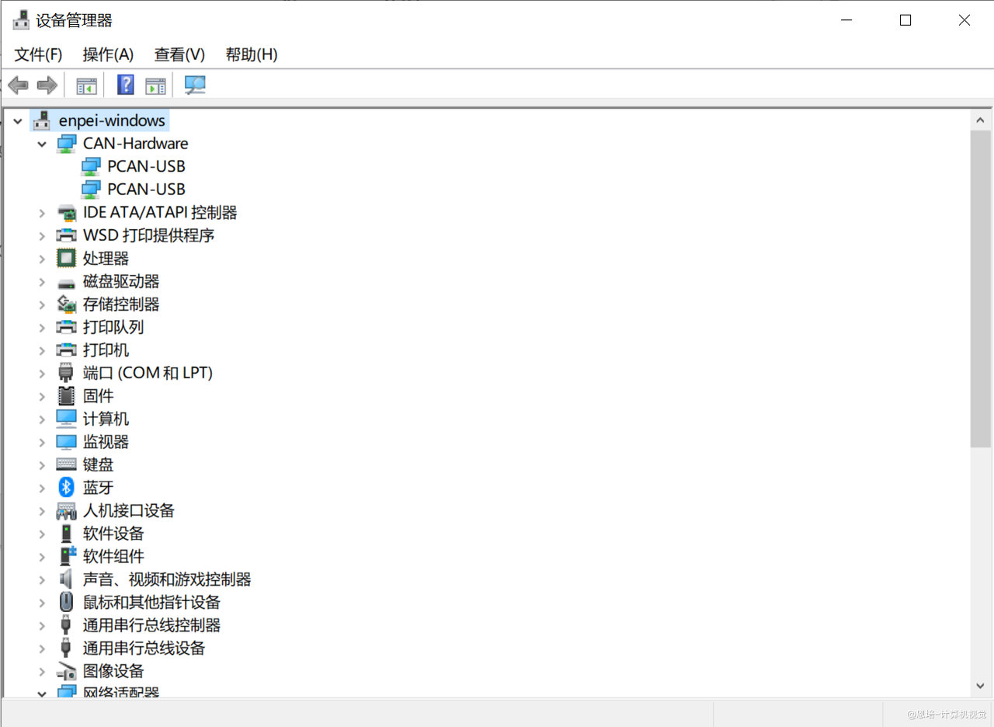This screenshot has width=994, height=727.
Task: Expand the IDE ATA/ATAPI 控制器 category
Action: 42,213
